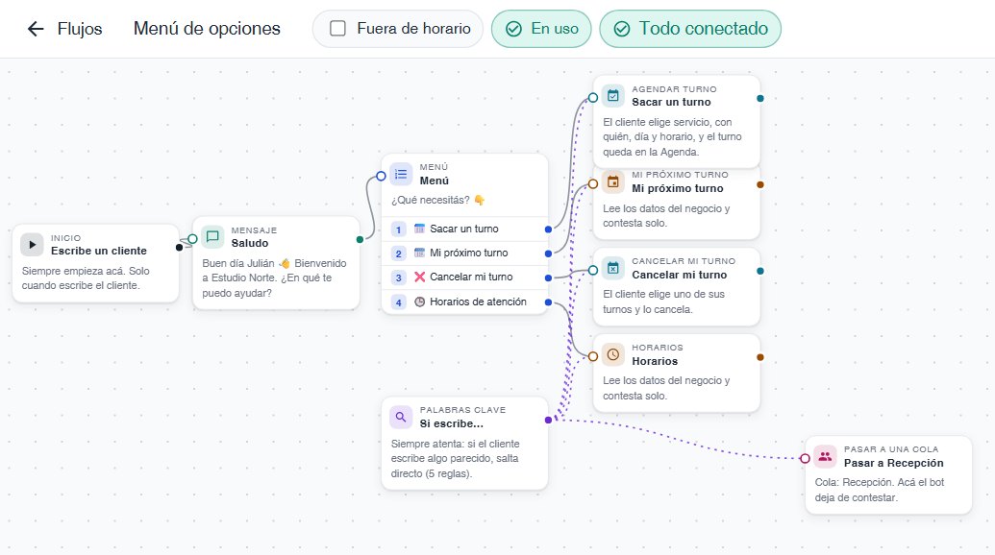Image resolution: width=995 pixels, height=555 pixels.
Task: Click the Flujos breadcrumb link
Action: click(x=80, y=29)
